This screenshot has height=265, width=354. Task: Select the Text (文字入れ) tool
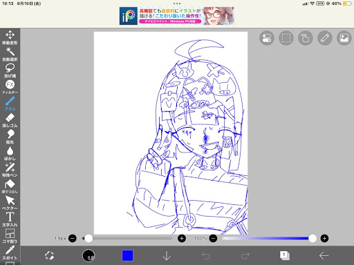[x=10, y=219]
